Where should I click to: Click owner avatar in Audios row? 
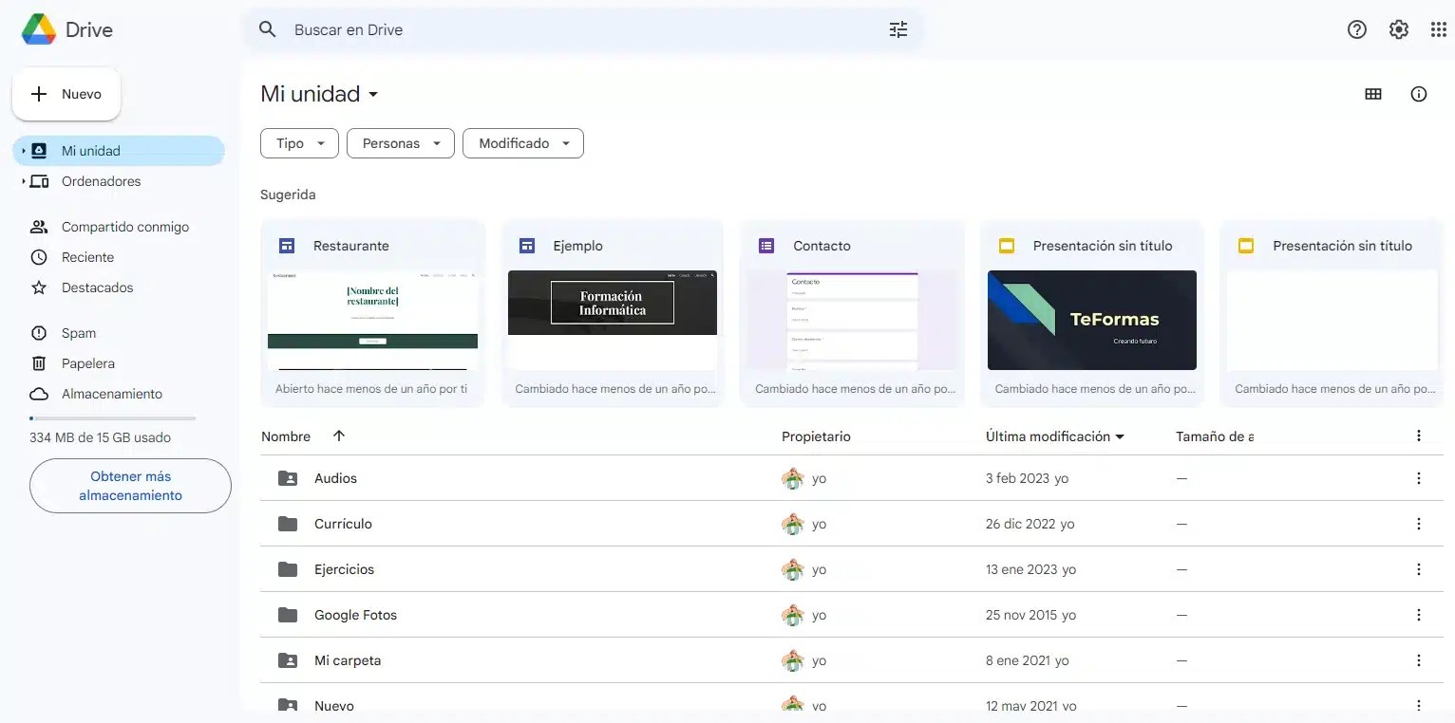click(x=792, y=478)
